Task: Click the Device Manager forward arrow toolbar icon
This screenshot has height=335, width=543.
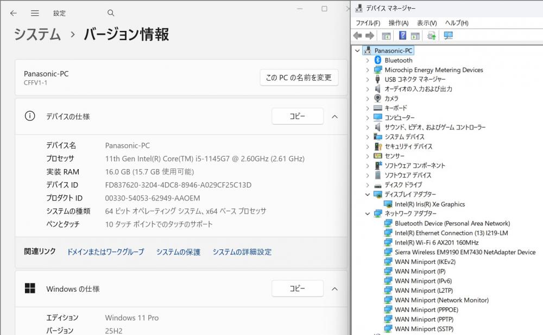Action: (x=370, y=36)
